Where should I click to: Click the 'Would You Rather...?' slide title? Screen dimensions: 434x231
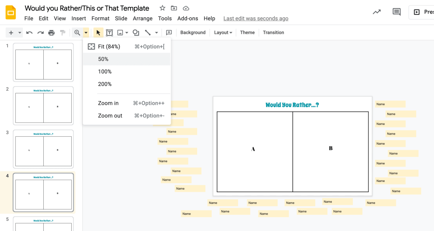tap(292, 105)
